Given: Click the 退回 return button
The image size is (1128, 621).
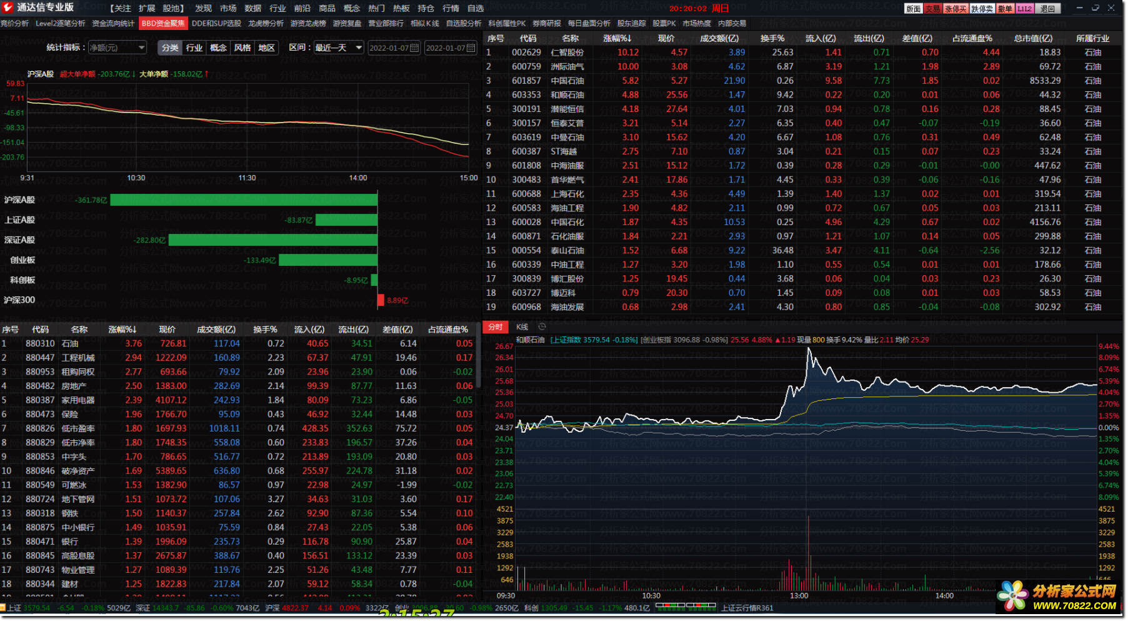Looking at the screenshot, I should 1048,9.
